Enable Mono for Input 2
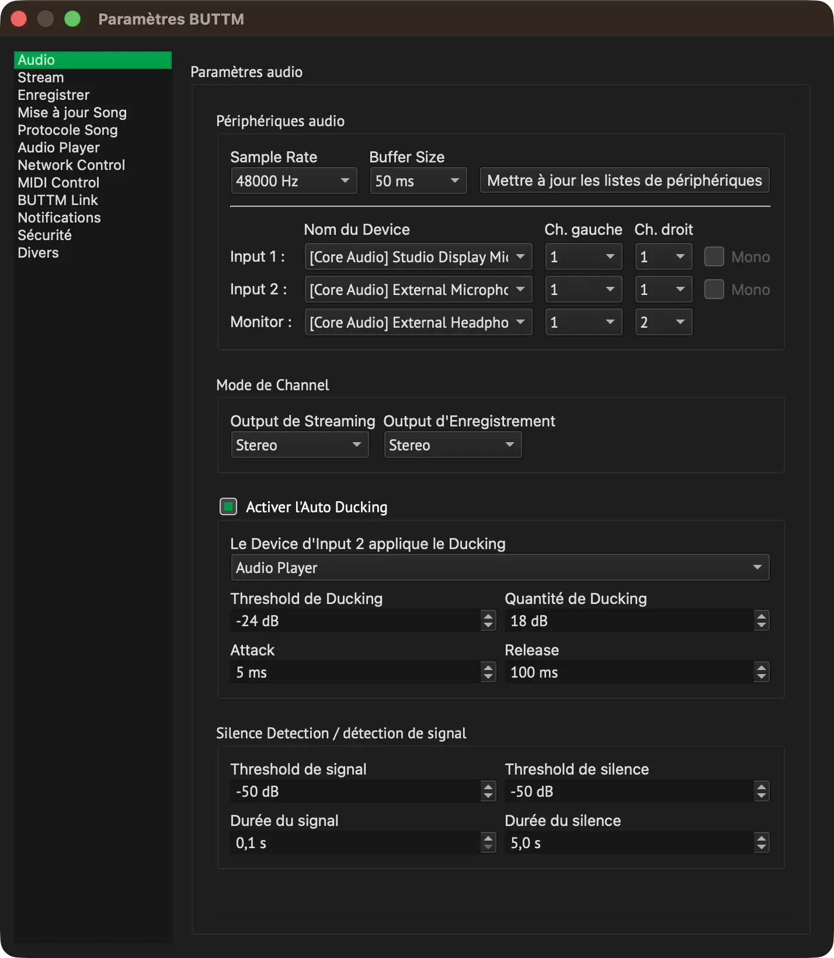This screenshot has height=958, width=834. tap(714, 290)
